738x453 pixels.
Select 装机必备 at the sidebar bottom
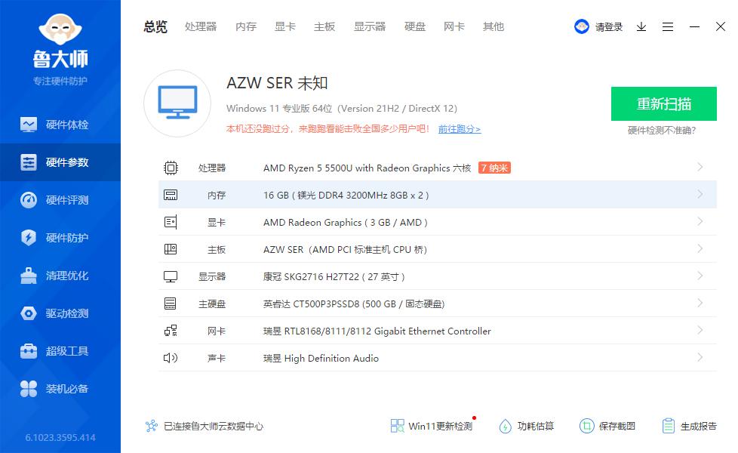coord(60,388)
